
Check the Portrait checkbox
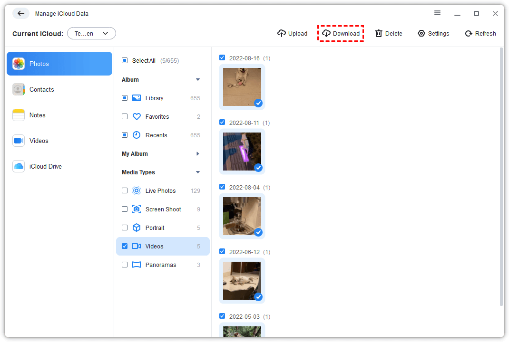click(125, 228)
